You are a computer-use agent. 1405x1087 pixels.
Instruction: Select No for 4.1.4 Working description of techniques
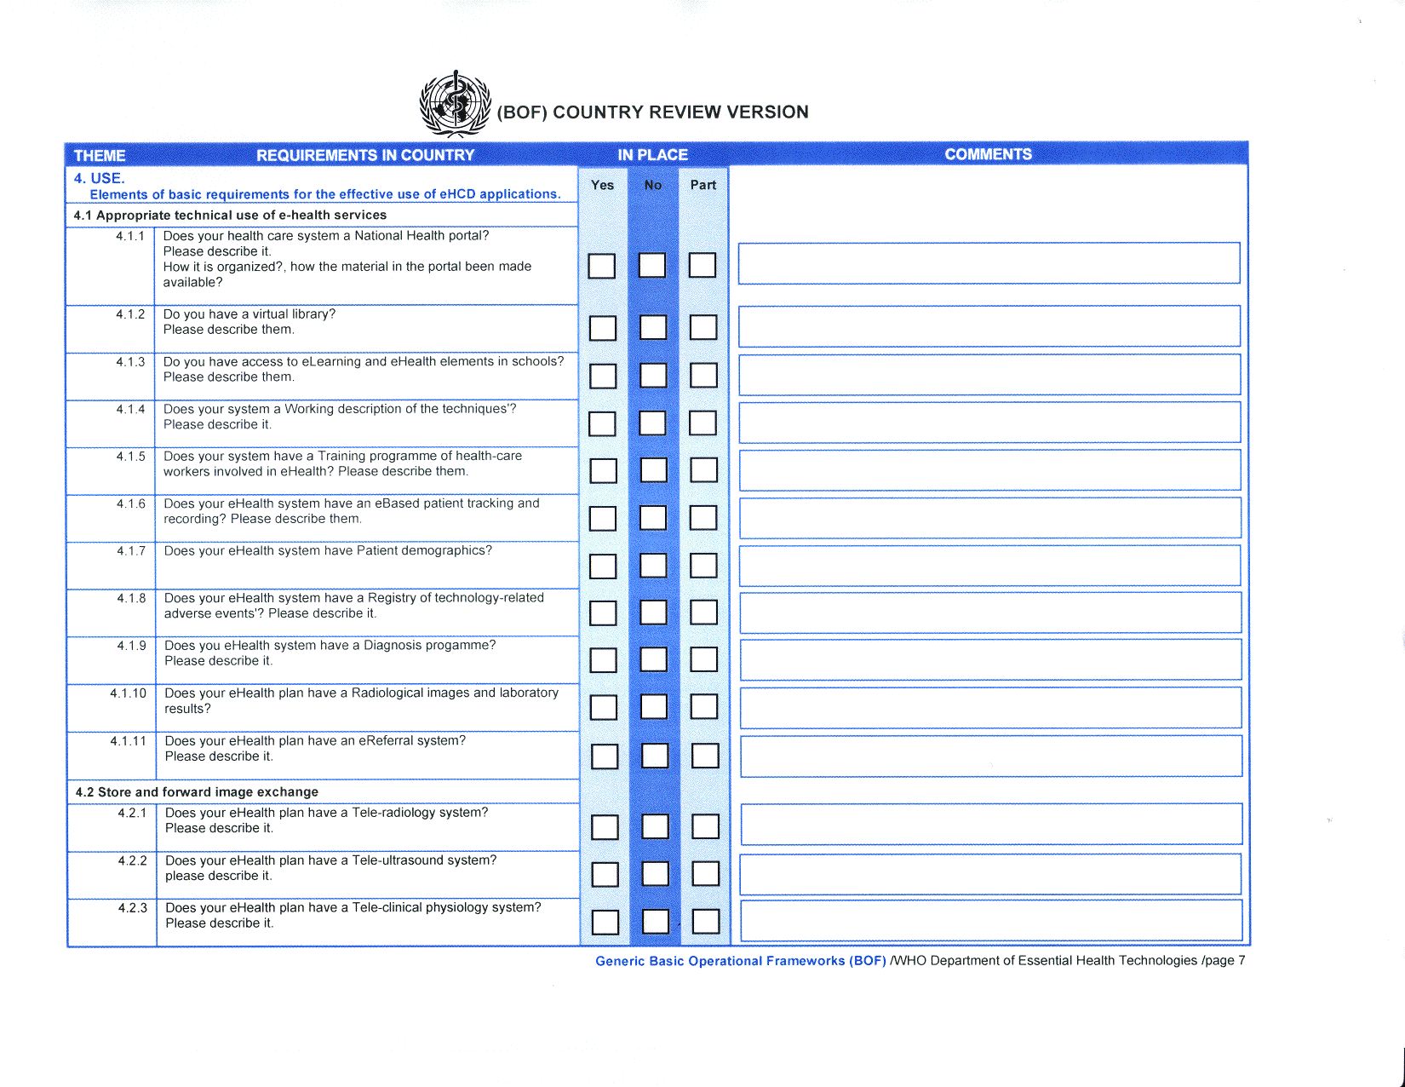click(x=652, y=423)
